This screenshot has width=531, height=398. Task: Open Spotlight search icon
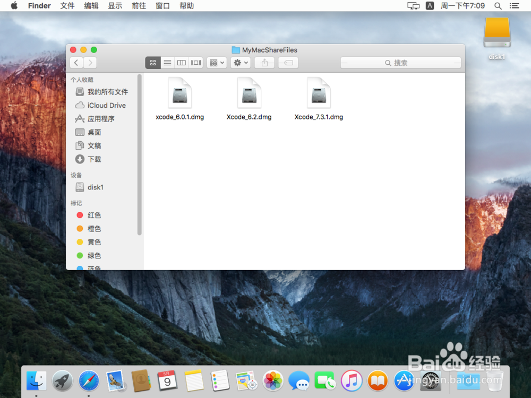pos(498,6)
